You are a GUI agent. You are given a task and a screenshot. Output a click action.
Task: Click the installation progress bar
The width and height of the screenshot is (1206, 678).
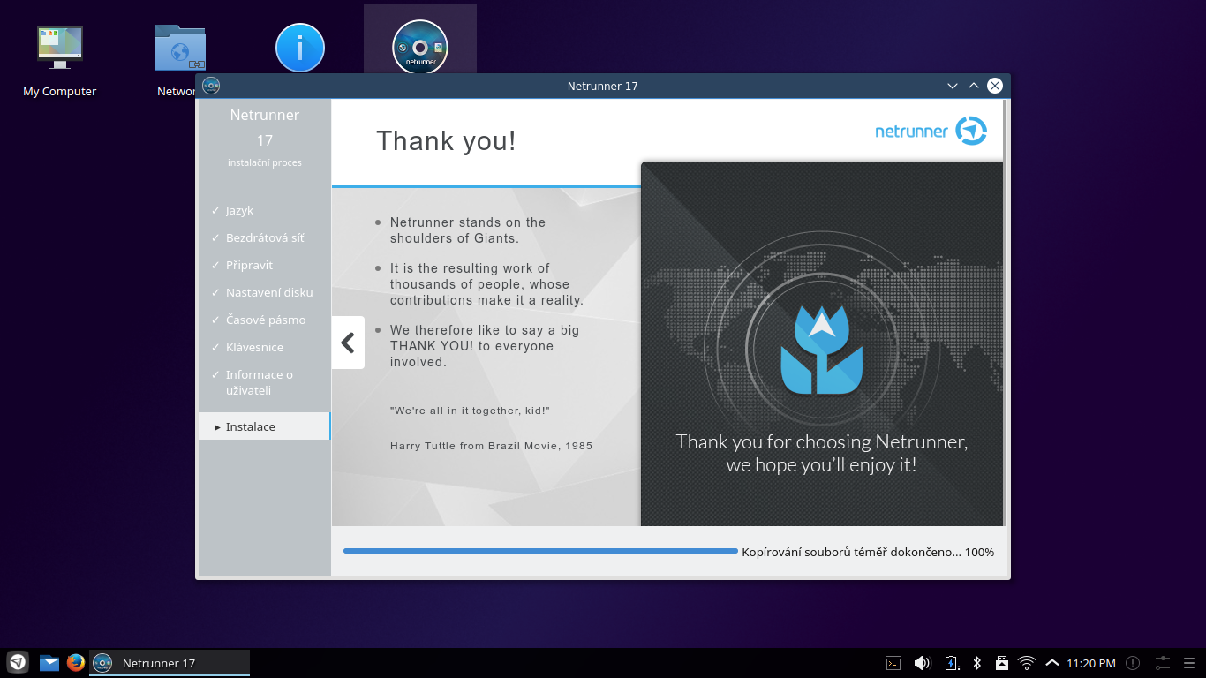(540, 551)
